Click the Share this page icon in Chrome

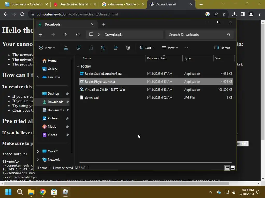coord(216,14)
